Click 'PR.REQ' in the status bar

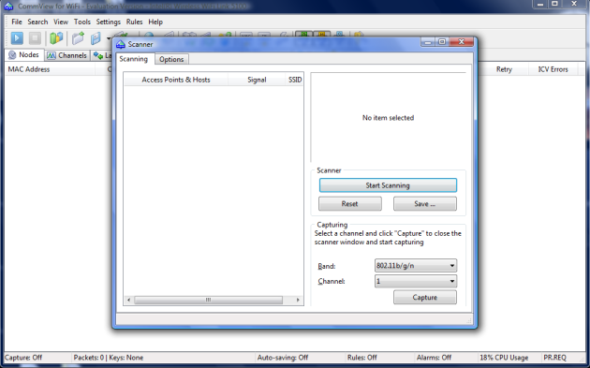tap(554, 358)
